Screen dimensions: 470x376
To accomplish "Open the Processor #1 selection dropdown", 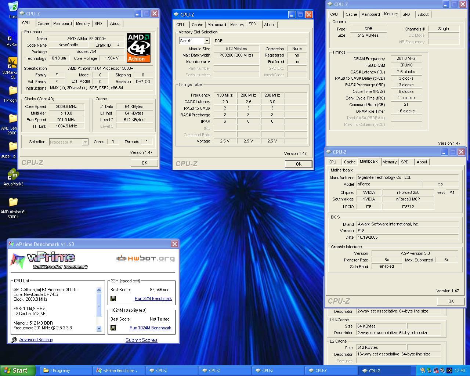I will coord(85,142).
